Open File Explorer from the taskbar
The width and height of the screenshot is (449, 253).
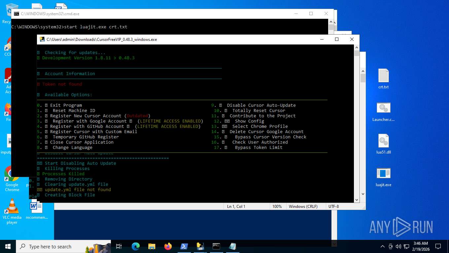152,246
